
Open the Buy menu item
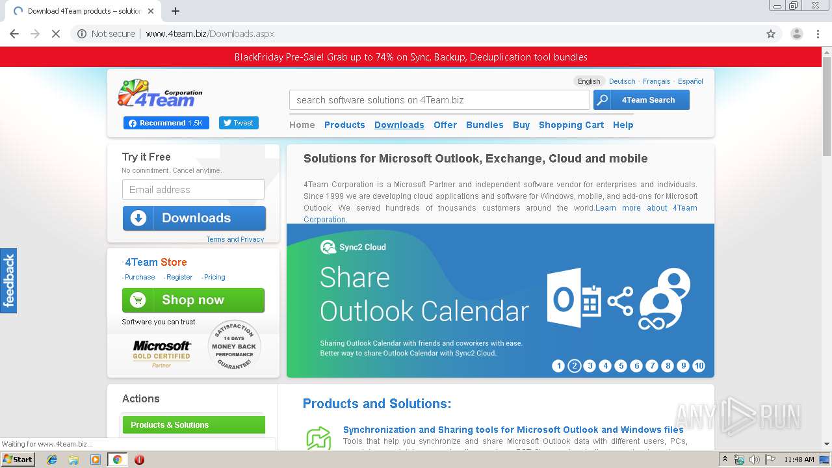521,125
